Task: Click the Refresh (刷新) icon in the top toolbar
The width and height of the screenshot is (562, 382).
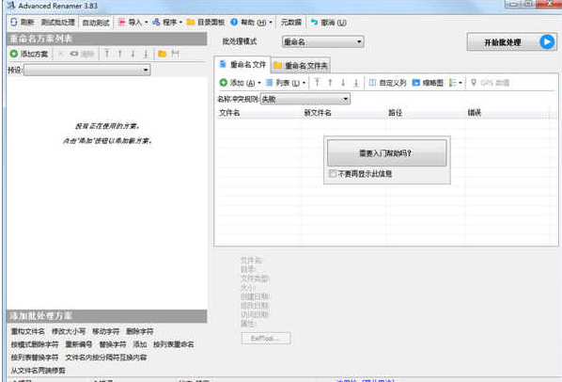Action: coord(14,23)
